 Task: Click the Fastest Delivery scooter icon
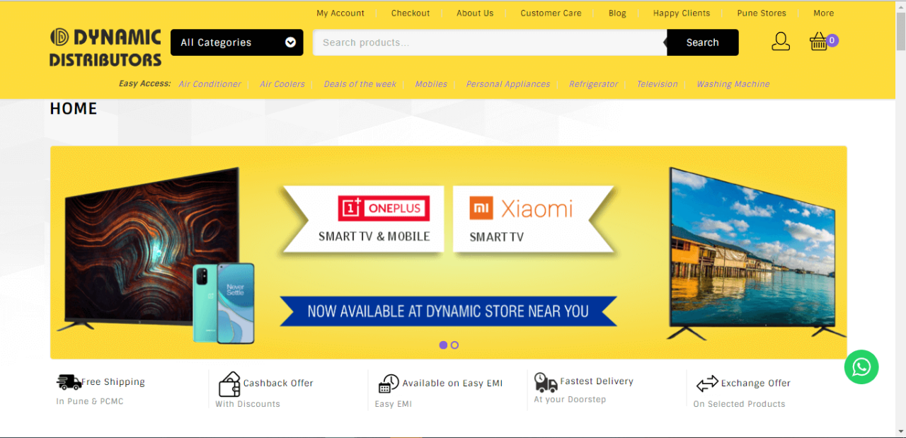(x=545, y=382)
